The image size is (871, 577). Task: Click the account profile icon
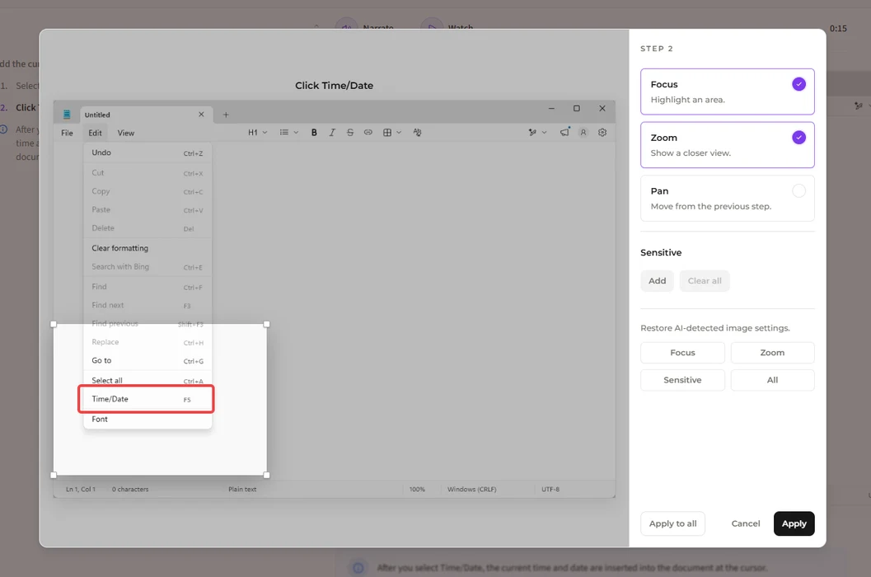click(x=583, y=133)
